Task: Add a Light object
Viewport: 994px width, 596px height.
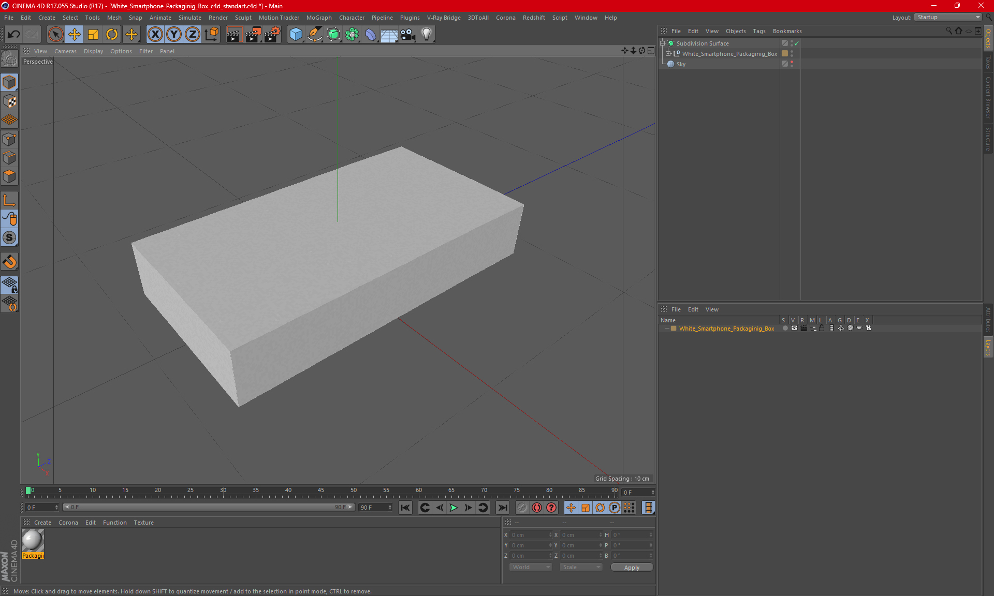Action: click(x=427, y=35)
